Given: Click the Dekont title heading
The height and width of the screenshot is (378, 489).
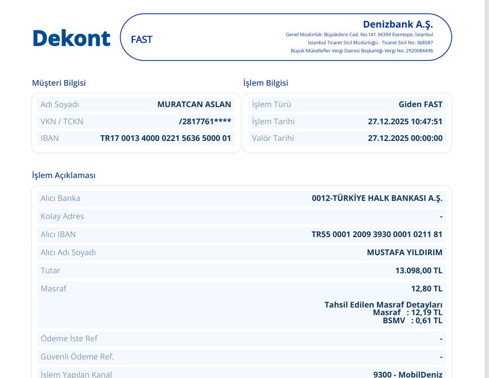Looking at the screenshot, I should (x=71, y=39).
